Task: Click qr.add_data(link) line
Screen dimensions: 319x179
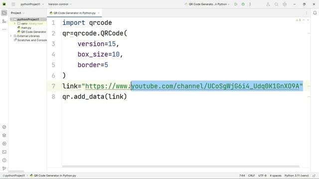Action: [x=95, y=96]
